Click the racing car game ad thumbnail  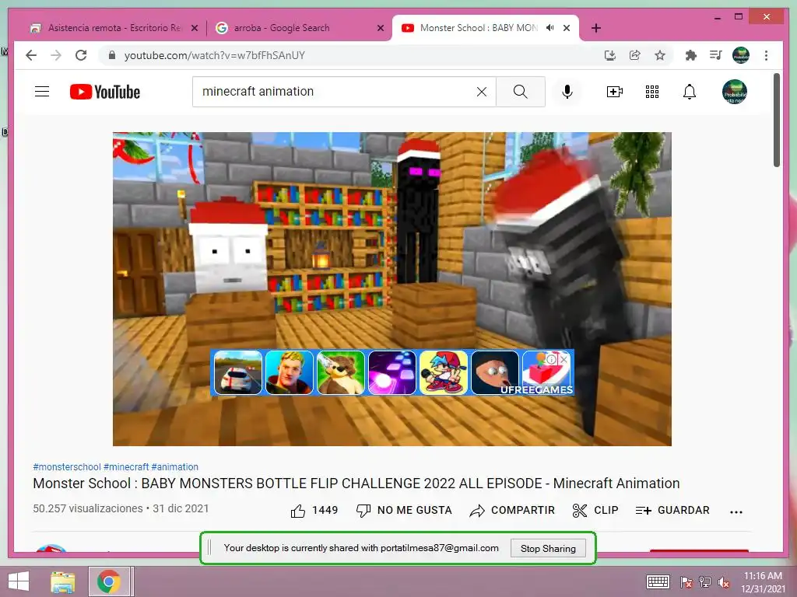click(x=238, y=372)
